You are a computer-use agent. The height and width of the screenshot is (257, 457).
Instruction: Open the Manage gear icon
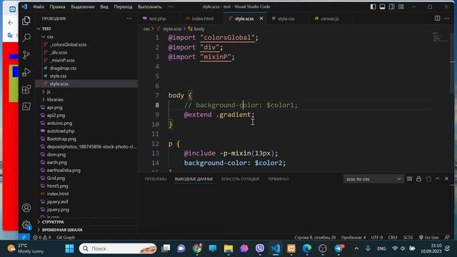coord(26,225)
